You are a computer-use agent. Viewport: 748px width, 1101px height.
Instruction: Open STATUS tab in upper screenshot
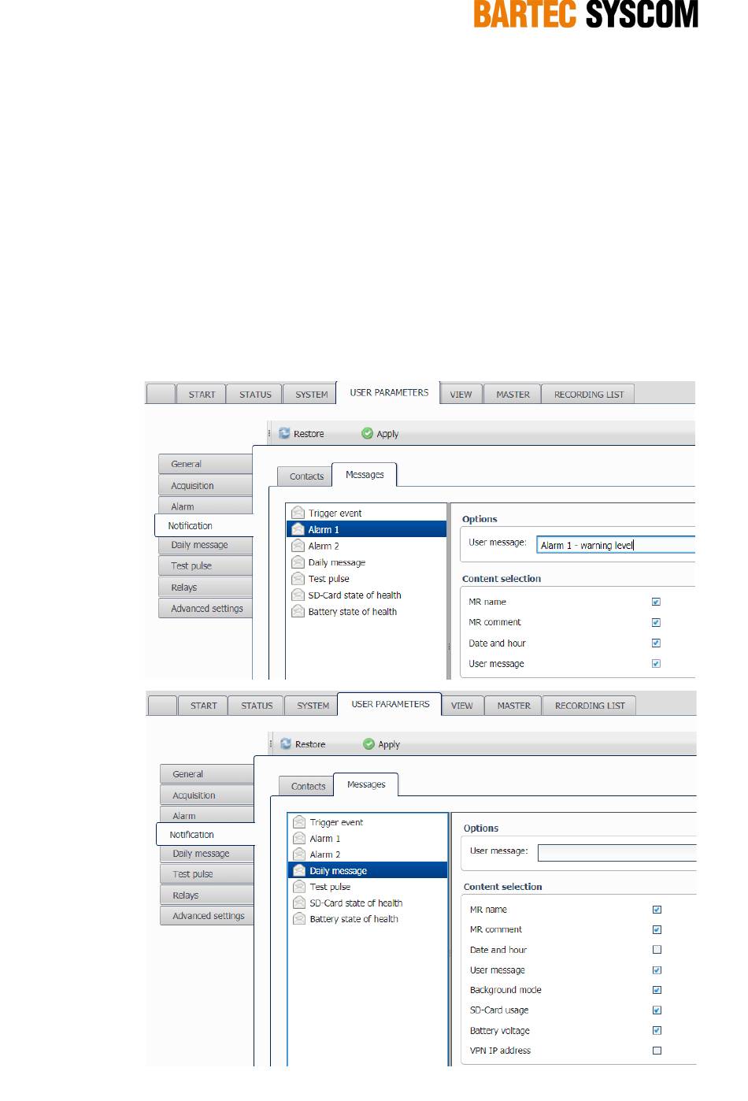coord(255,395)
